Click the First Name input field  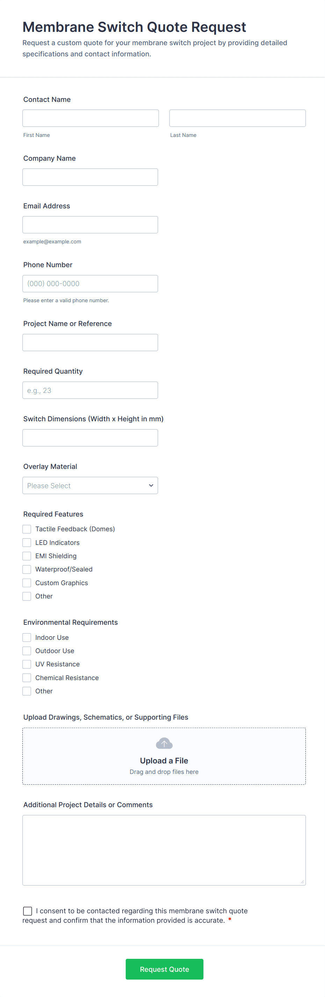[x=91, y=118]
